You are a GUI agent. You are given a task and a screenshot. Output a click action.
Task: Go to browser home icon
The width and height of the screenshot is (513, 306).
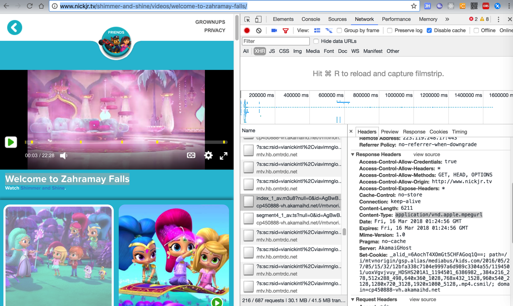[41, 6]
